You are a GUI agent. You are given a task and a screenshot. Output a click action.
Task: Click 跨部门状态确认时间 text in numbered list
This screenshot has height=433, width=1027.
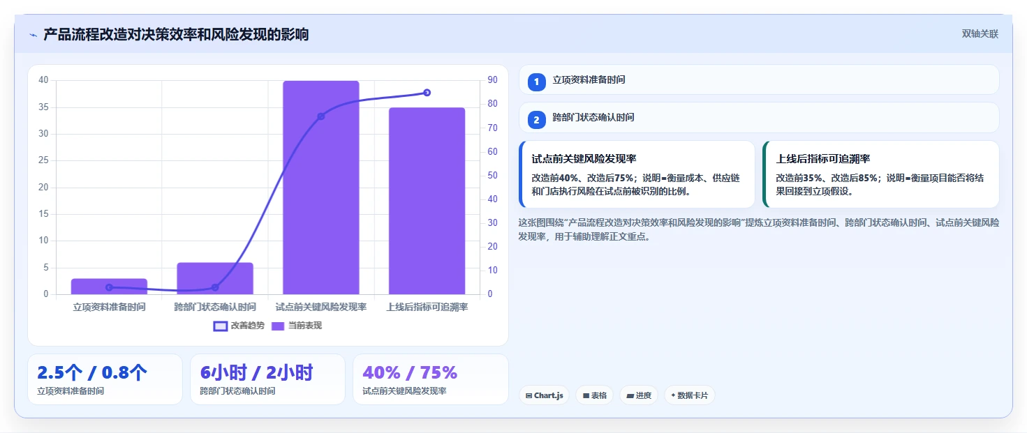coord(593,118)
